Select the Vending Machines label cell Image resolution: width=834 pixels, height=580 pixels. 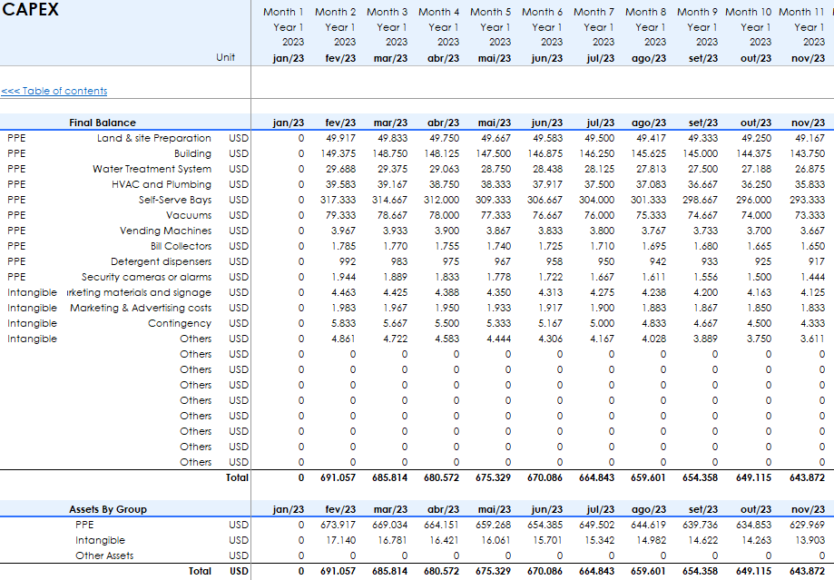coord(165,231)
